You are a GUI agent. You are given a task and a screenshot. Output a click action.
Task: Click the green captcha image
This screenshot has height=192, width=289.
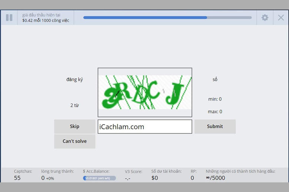(145, 92)
